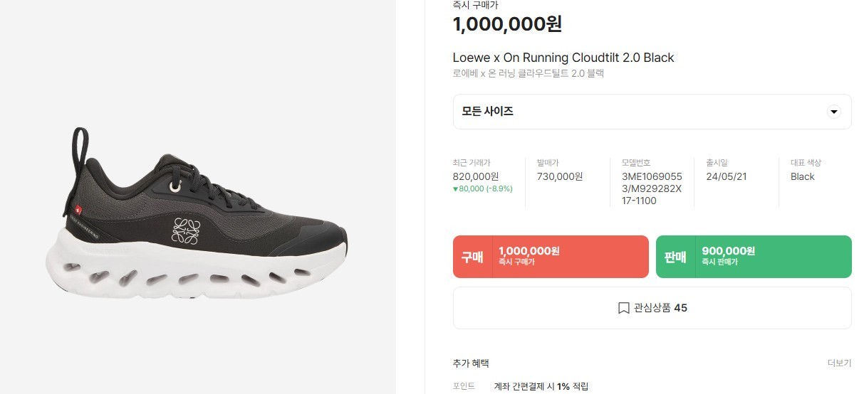The height and width of the screenshot is (394, 864).
Task: Click the 추가 혜택 section heading
Action: pos(471,363)
